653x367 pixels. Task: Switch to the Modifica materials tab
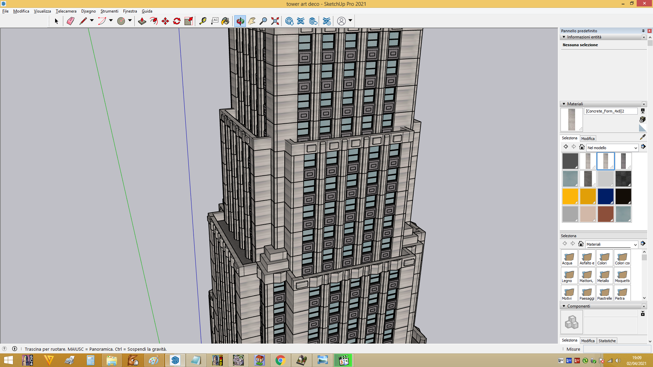click(x=588, y=139)
